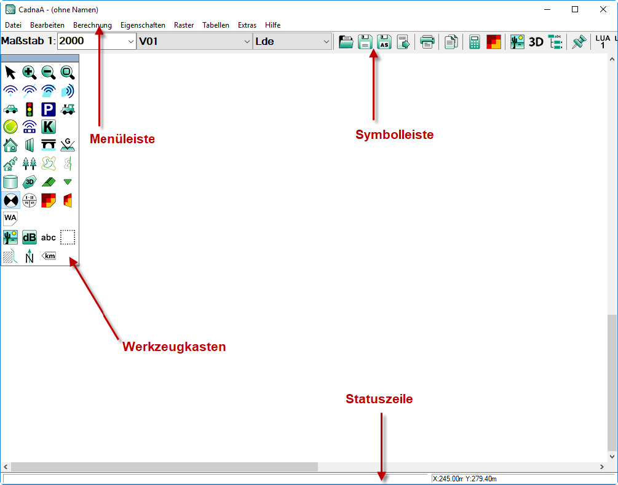Click the Save As floppy icon
The width and height of the screenshot is (618, 485).
point(384,41)
